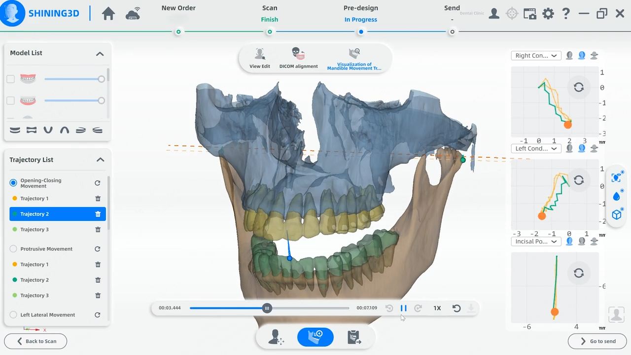Click the cloud connection icon

133,14
